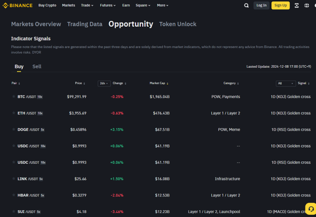The width and height of the screenshot is (316, 217).
Task: Open the ETH/USDT pair
Action: 27,113
